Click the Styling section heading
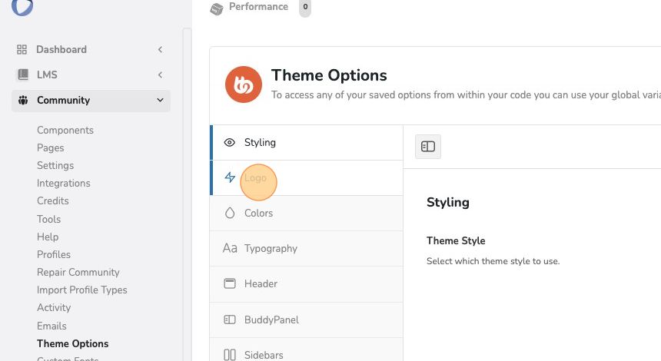Image resolution: width=661 pixels, height=361 pixels. (447, 202)
